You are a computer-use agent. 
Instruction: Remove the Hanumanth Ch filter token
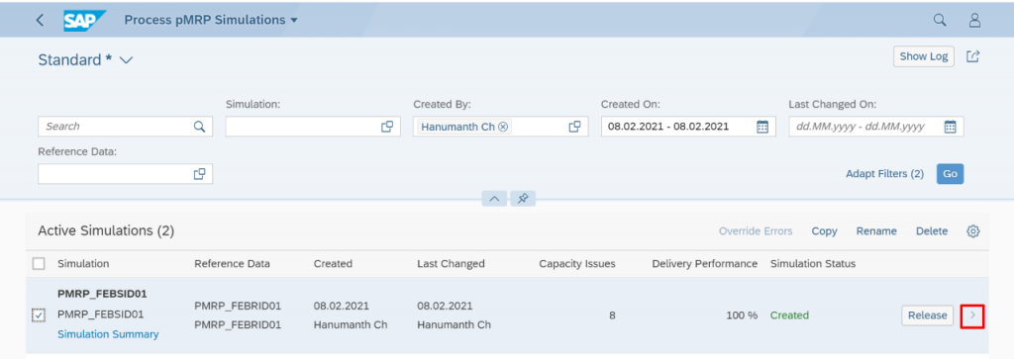[502, 127]
